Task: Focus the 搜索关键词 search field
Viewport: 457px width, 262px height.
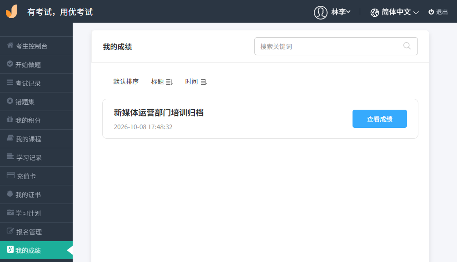Action: (x=336, y=46)
